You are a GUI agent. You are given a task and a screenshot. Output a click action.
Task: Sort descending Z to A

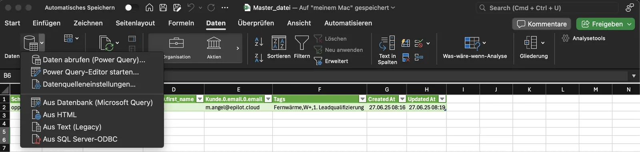[x=259, y=57]
